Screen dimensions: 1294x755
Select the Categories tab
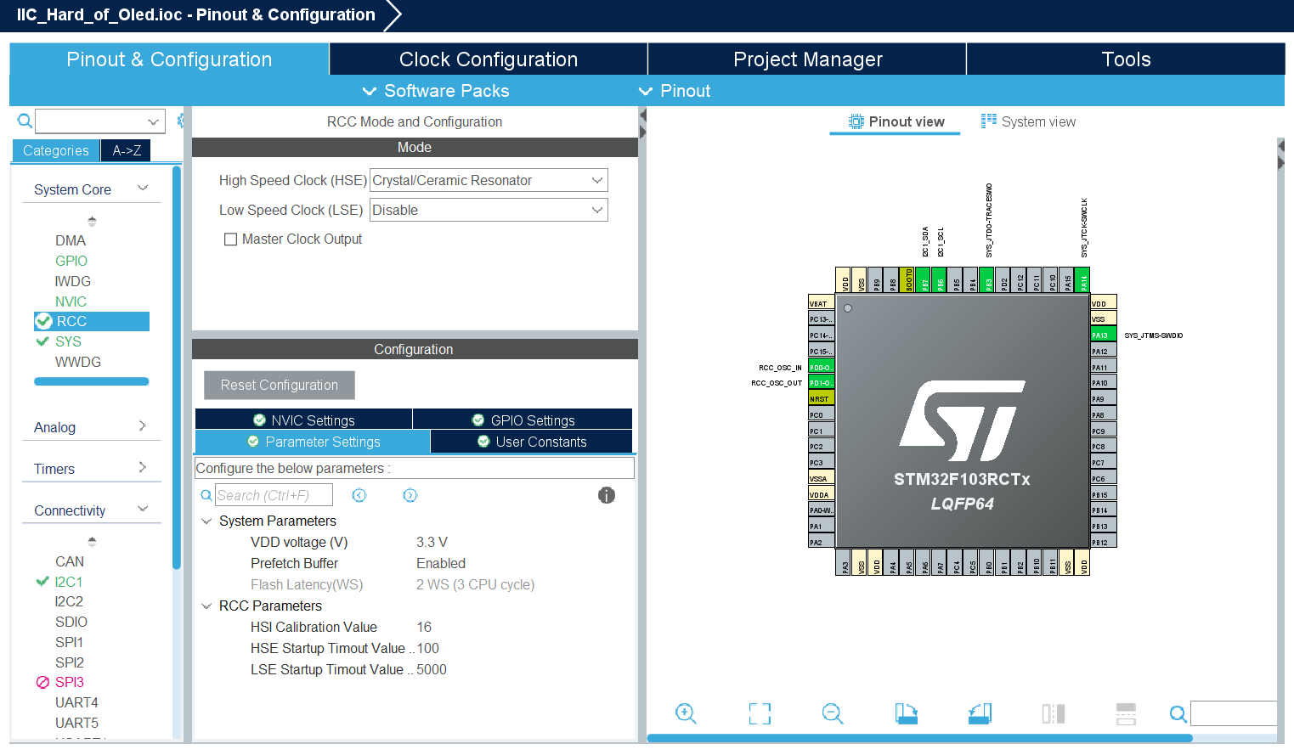pos(56,150)
